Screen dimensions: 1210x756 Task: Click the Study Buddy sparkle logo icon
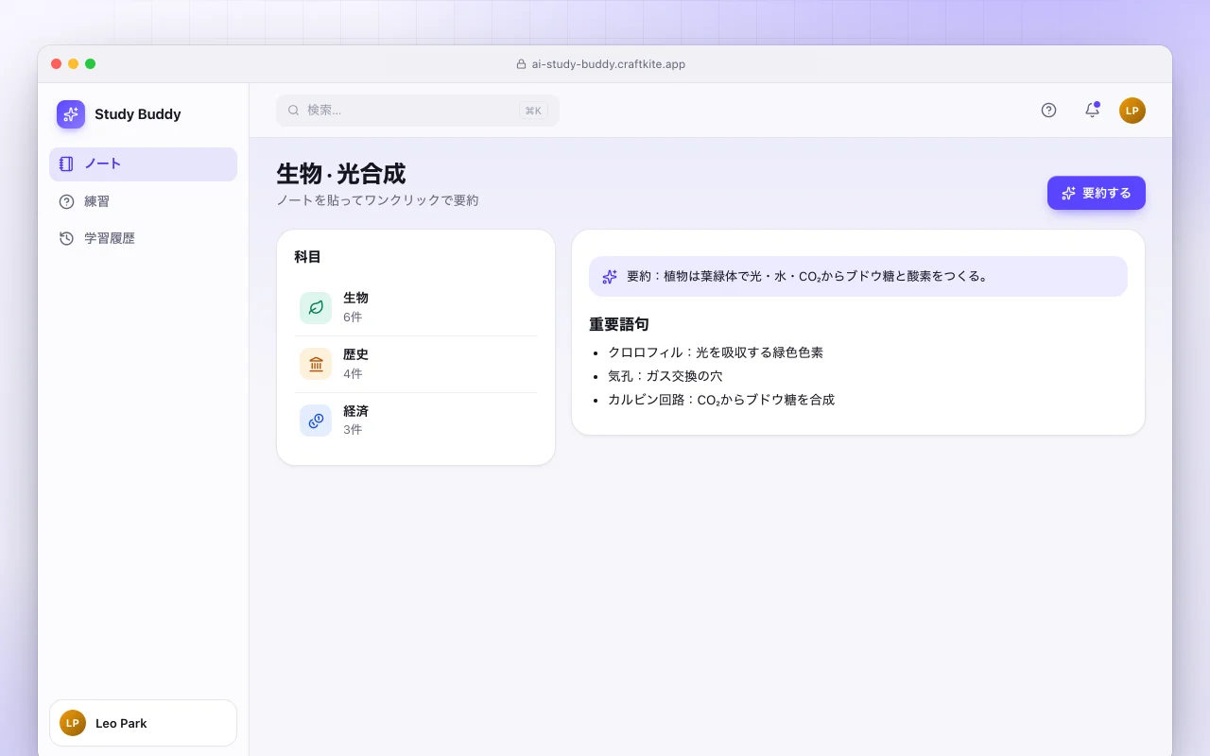pyautogui.click(x=71, y=114)
